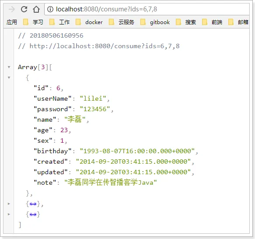Open the 搜索 bookmark folder
Screen dimensions: 255x239
click(x=186, y=22)
